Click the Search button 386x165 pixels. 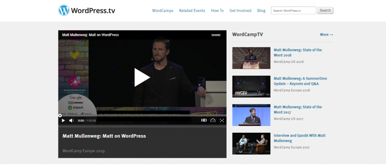pos(325,10)
